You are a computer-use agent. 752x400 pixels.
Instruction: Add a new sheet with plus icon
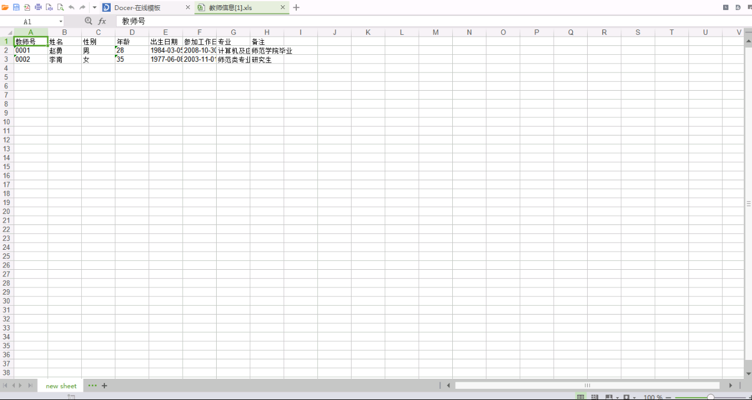point(105,386)
